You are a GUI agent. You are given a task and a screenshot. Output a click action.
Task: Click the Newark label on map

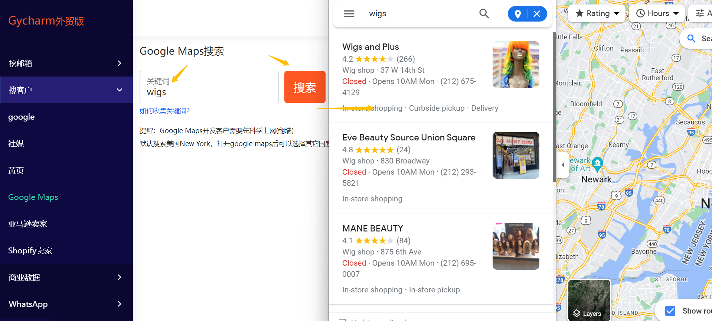[x=596, y=179]
